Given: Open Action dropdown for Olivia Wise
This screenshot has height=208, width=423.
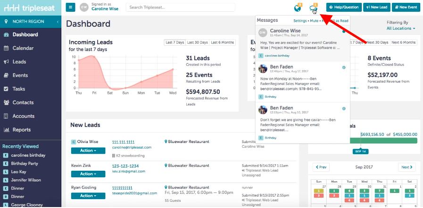Looking at the screenshot, I should [x=88, y=150].
